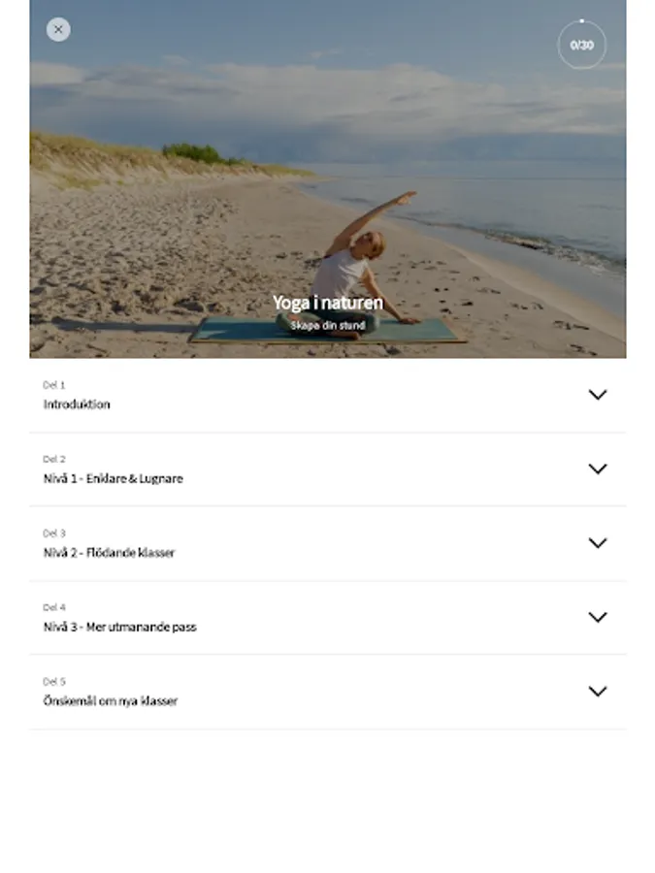Image resolution: width=655 pixels, height=873 pixels.
Task: Click the 0/30 progress circle
Action: pyautogui.click(x=582, y=45)
